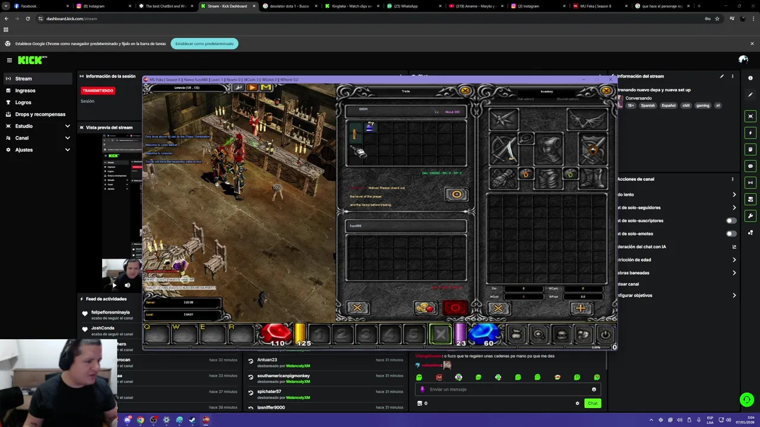
Task: Click the Kick logo
Action: tap(32, 60)
